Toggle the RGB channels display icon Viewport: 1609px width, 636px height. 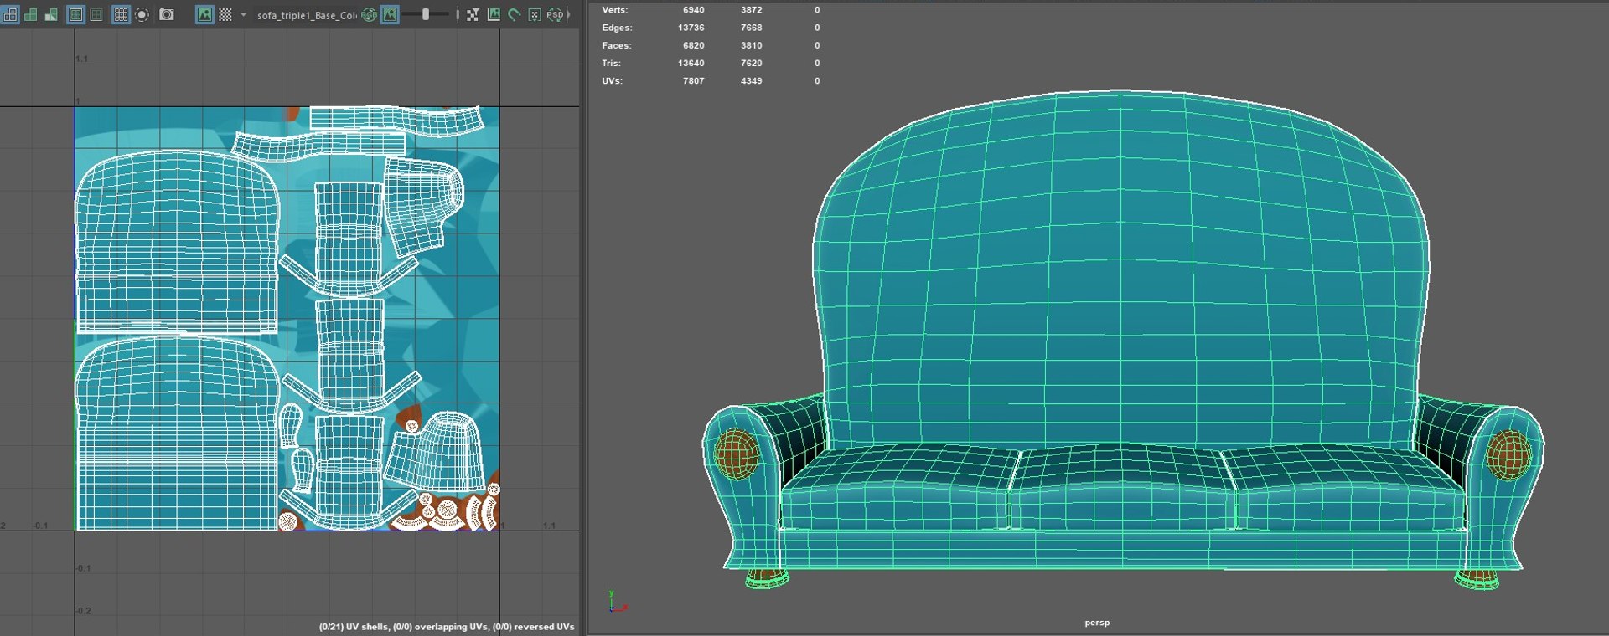coord(369,15)
